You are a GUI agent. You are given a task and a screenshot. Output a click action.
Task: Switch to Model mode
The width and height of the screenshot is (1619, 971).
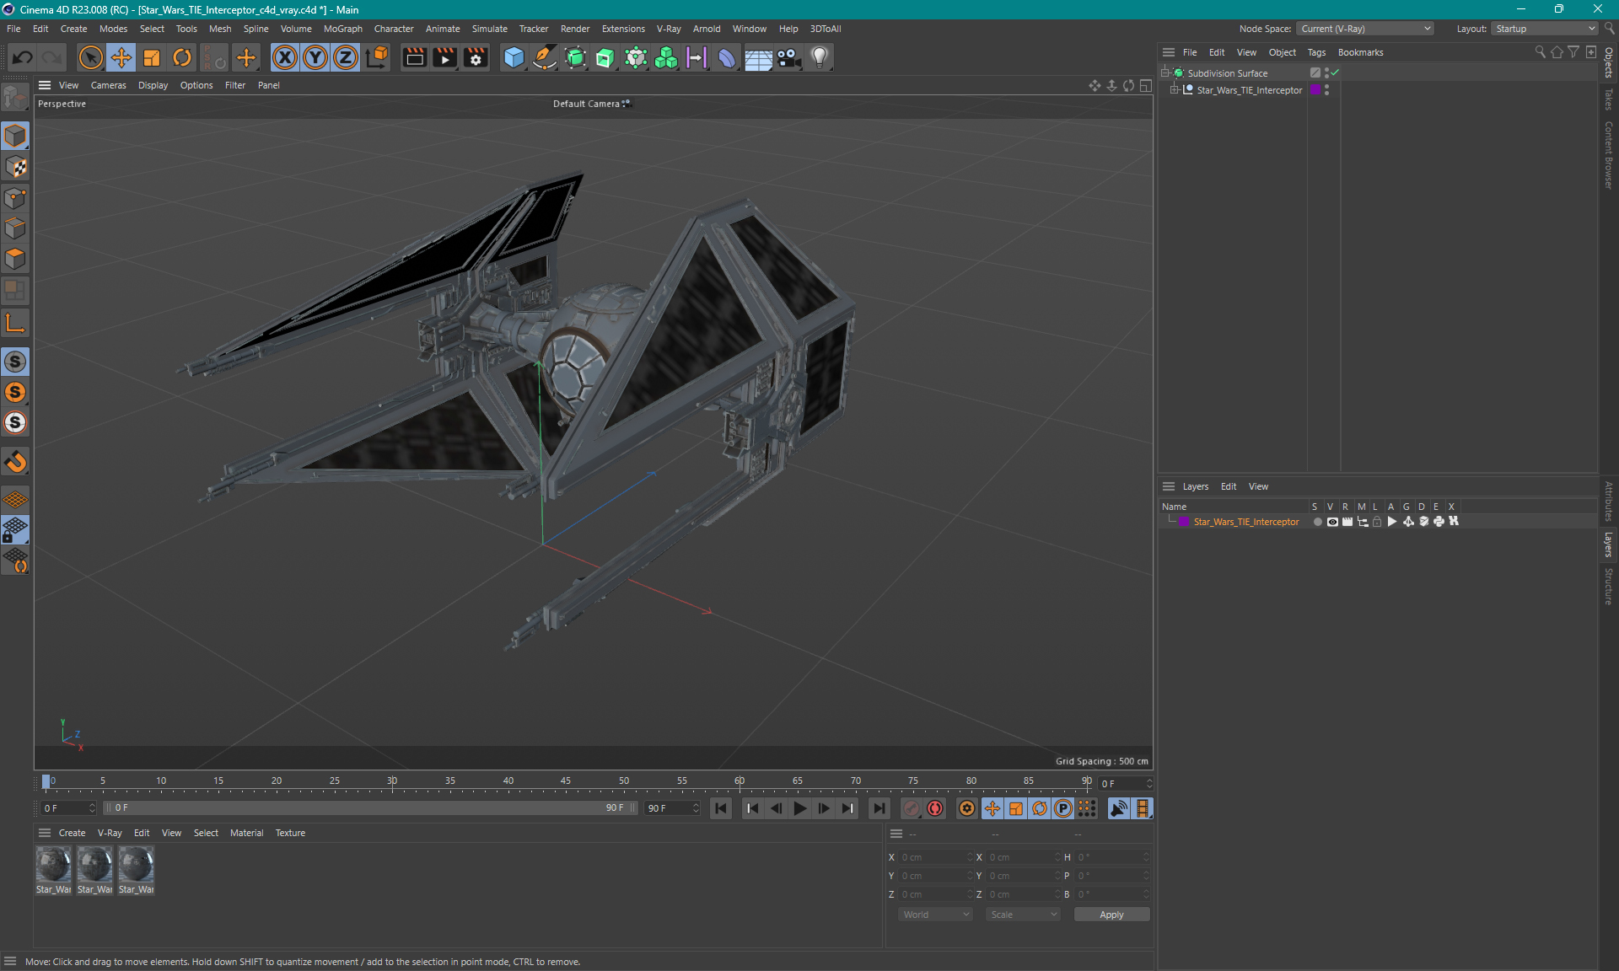pos(15,136)
